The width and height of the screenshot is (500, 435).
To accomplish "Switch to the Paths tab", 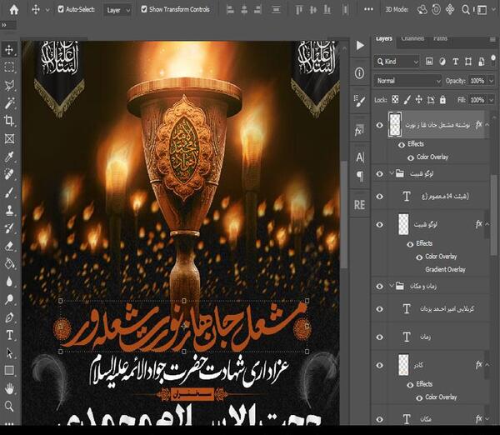I will (x=440, y=38).
